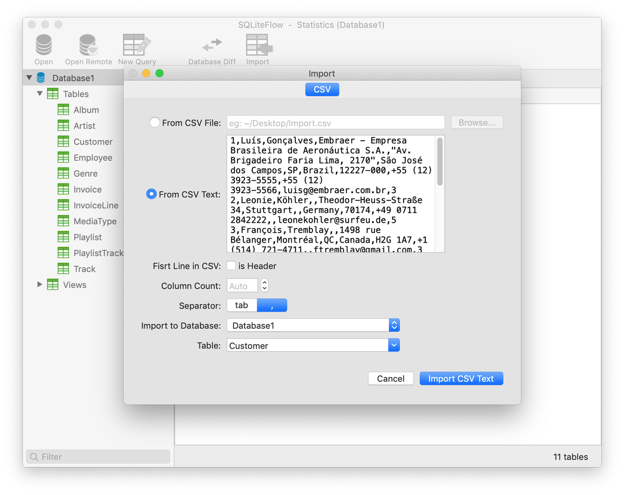Click the CSV file path input field

point(335,123)
